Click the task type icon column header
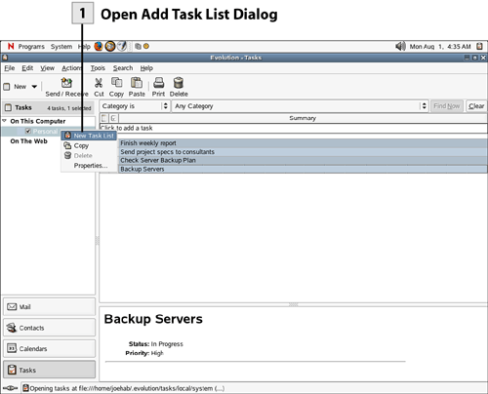 click(x=104, y=118)
